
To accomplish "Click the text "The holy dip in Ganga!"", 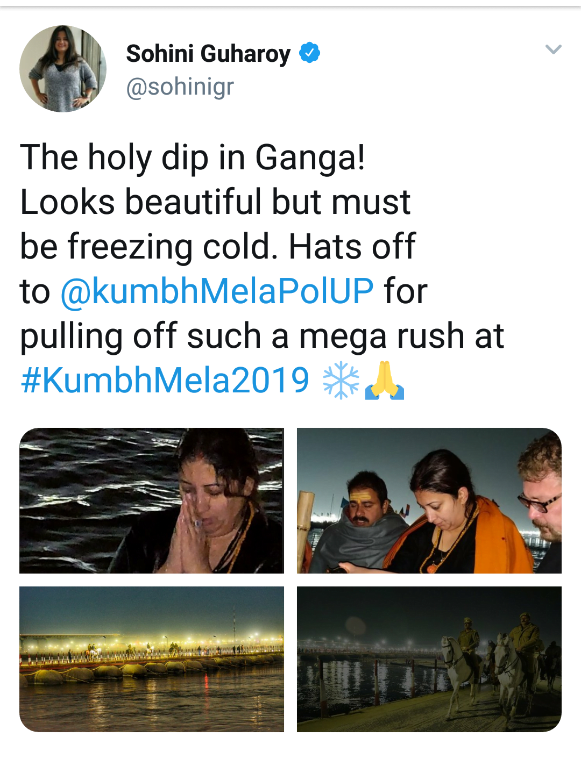I will point(193,157).
